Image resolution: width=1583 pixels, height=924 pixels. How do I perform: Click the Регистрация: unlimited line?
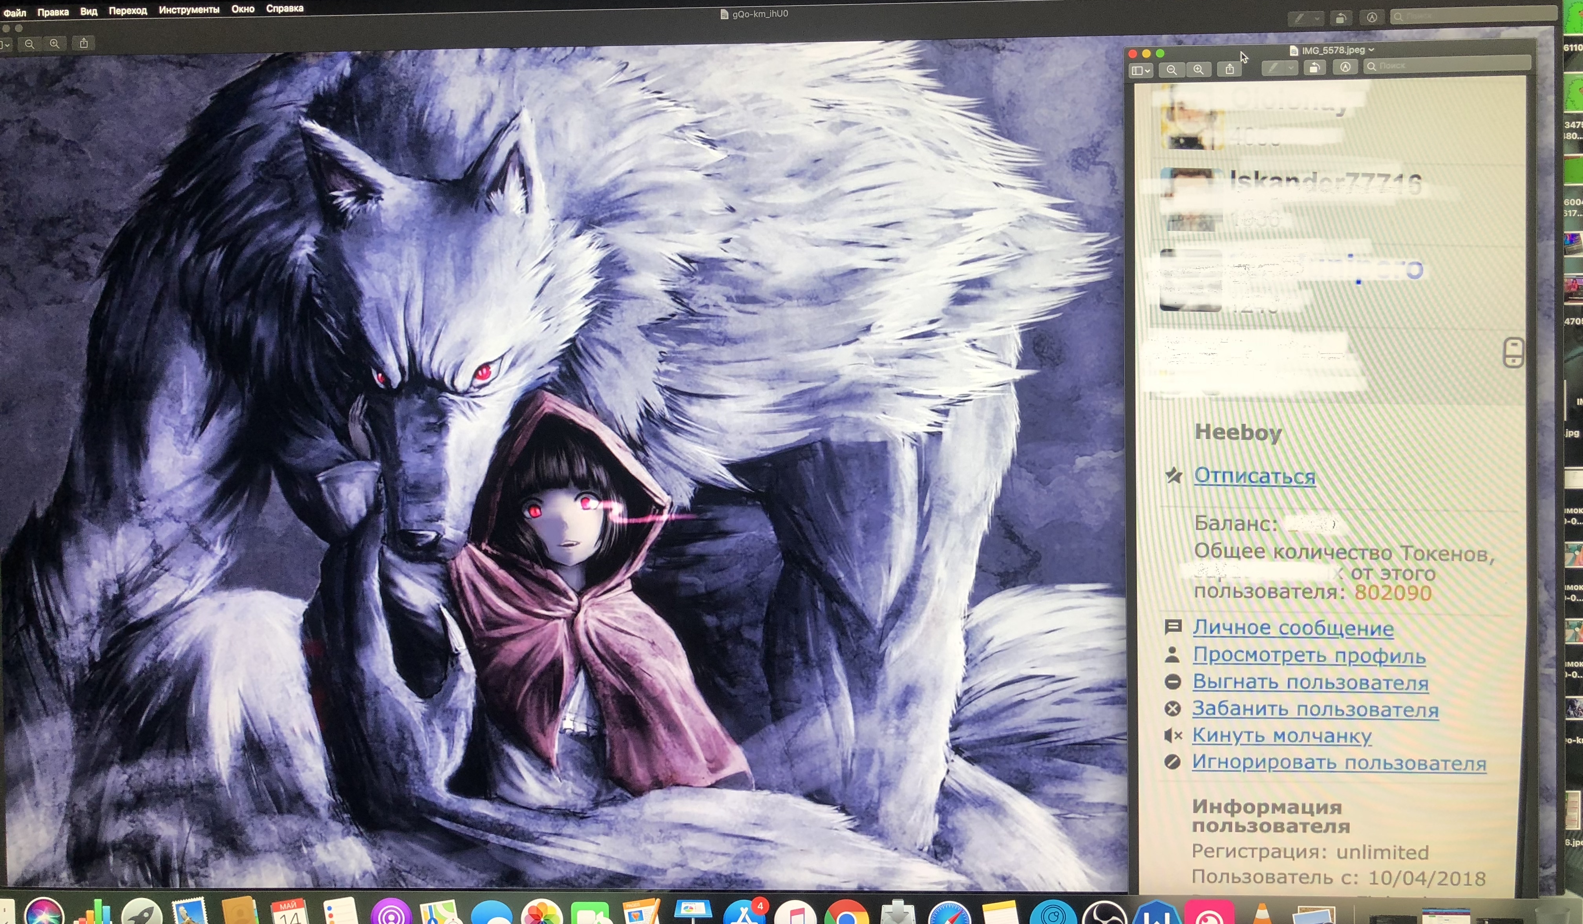click(1310, 853)
